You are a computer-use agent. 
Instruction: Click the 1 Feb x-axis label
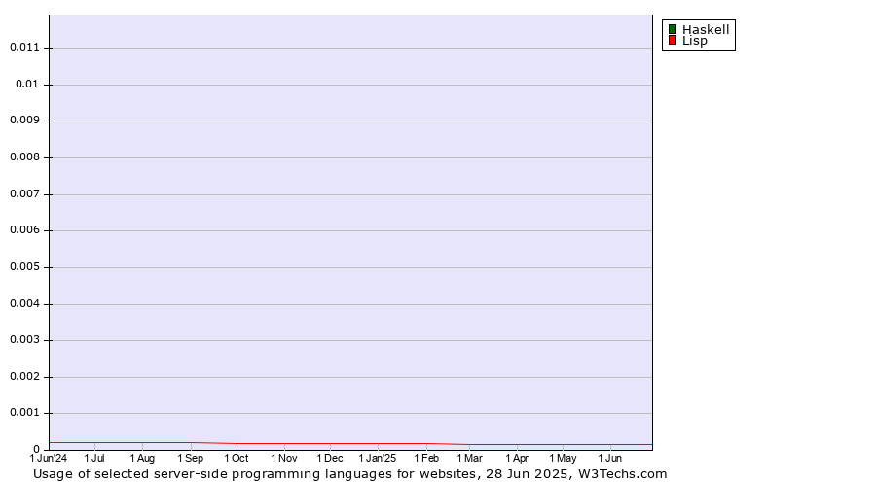click(426, 458)
